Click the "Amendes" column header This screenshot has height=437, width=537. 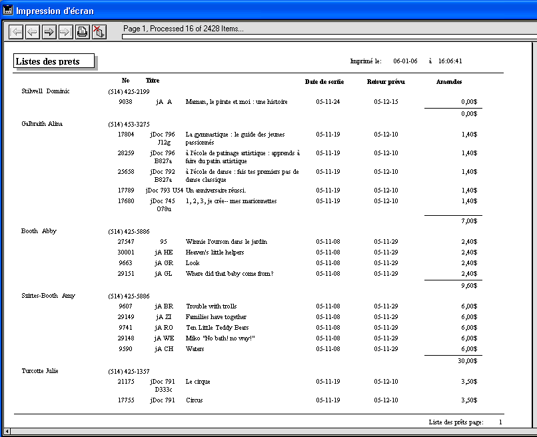coord(448,82)
